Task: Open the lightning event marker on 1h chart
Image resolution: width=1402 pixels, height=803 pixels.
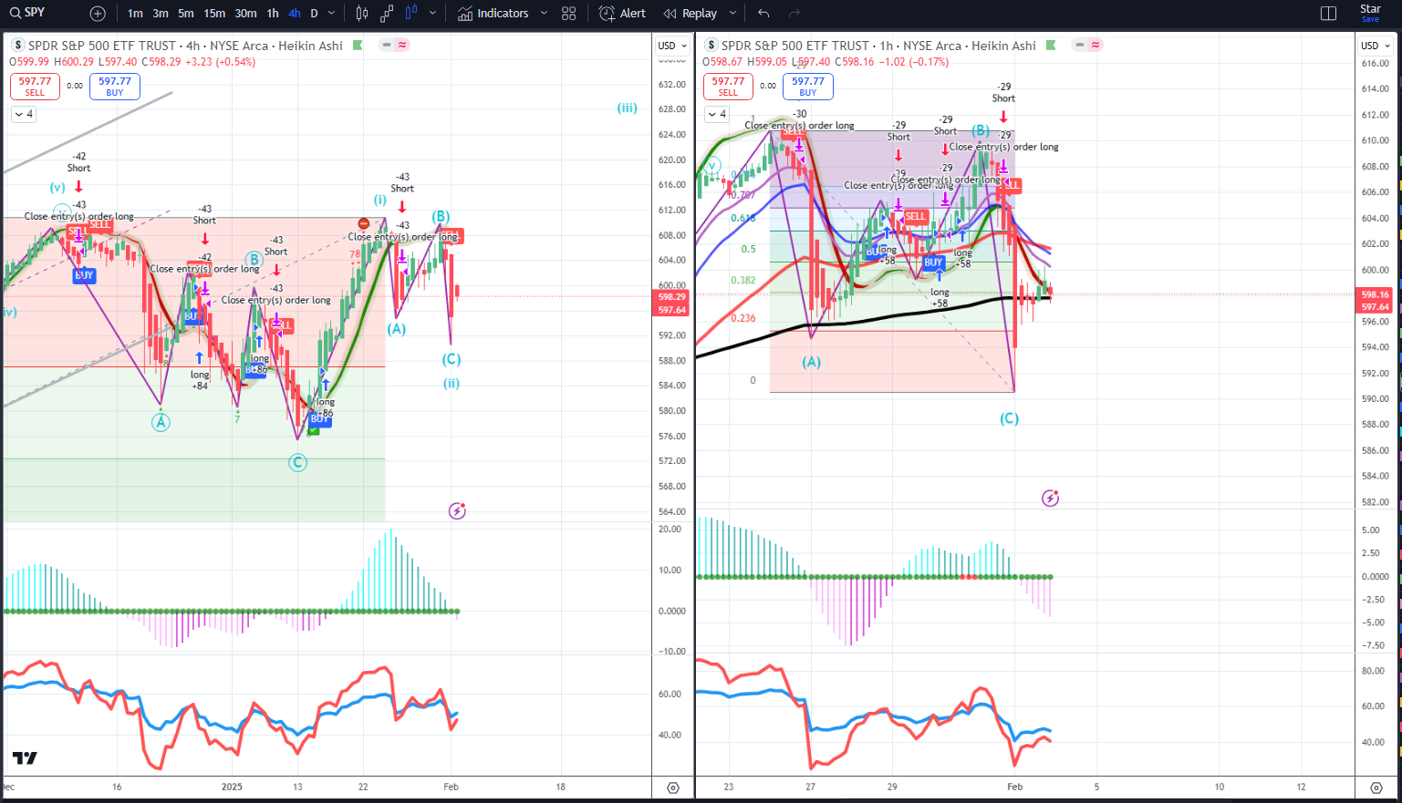Action: [x=1051, y=499]
